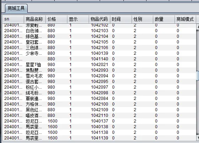
Task: Select item code 1042105 cell
Action: (99, 42)
